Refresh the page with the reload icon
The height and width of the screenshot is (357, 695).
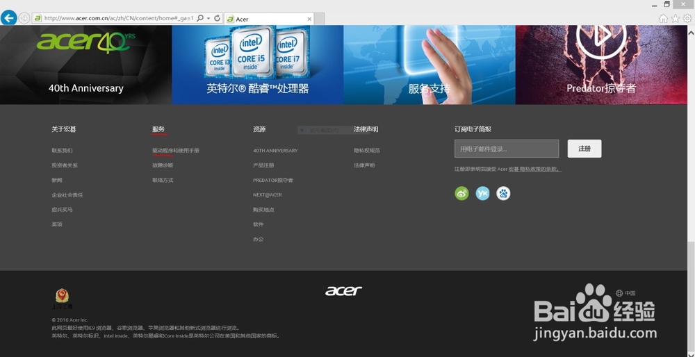[217, 18]
